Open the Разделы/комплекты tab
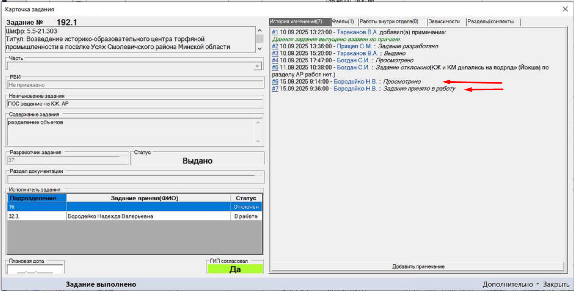 [490, 22]
